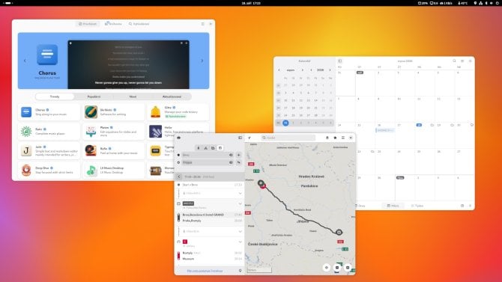The image size is (502, 282).
Task: Switch Calendar to the Týden (week) view
Action: (417, 206)
